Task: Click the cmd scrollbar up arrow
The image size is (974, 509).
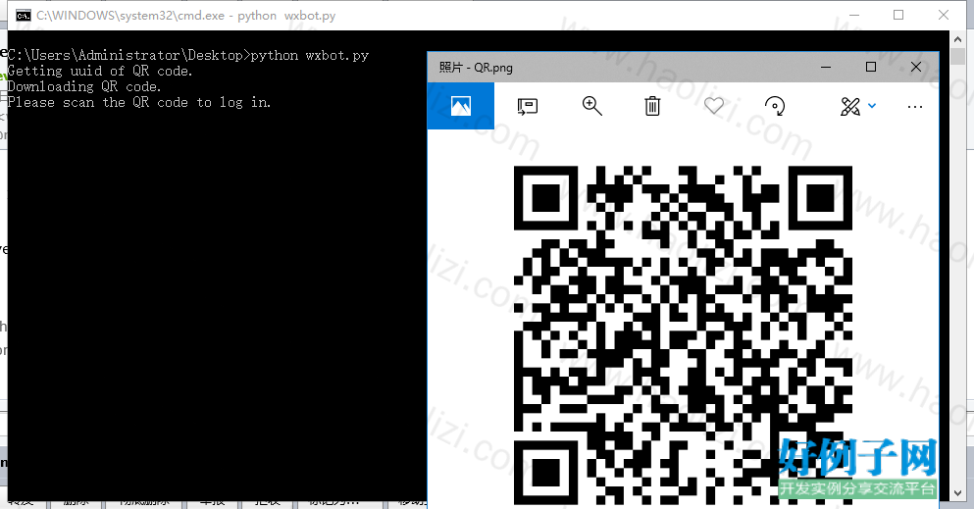Action: pos(957,38)
